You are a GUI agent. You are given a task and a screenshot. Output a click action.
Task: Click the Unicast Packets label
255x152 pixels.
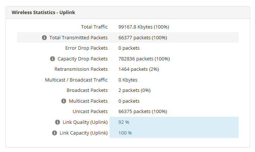point(90,111)
